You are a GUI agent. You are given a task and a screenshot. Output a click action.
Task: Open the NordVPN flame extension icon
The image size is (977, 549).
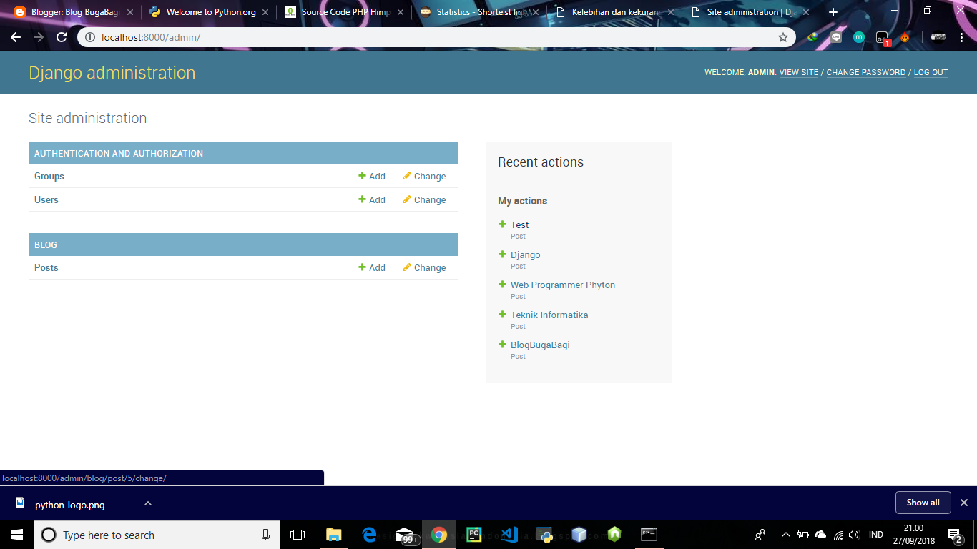point(905,37)
